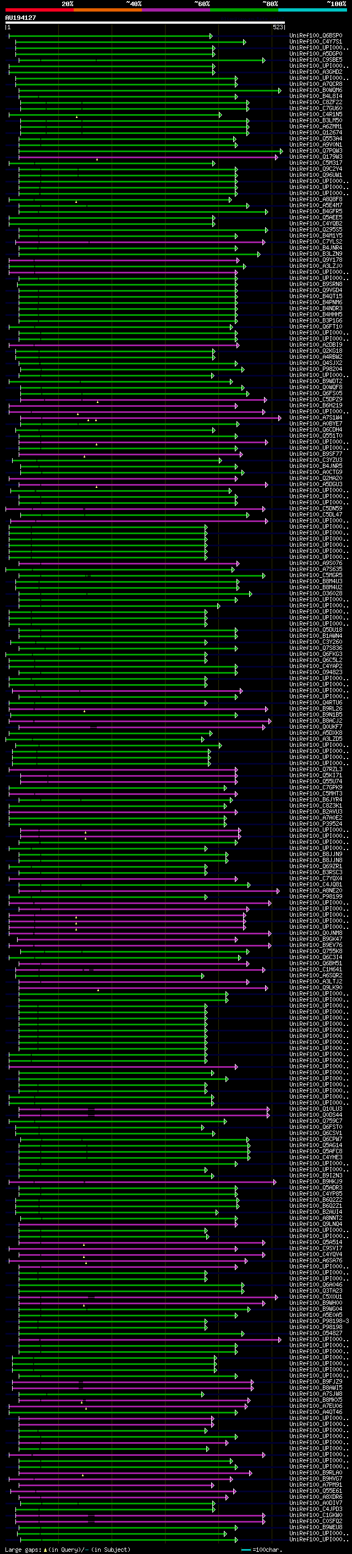Select hit label UniRef100_A5E4M7
Image resolution: width=352 pixels, height=1554 pixels.
pos(316,205)
